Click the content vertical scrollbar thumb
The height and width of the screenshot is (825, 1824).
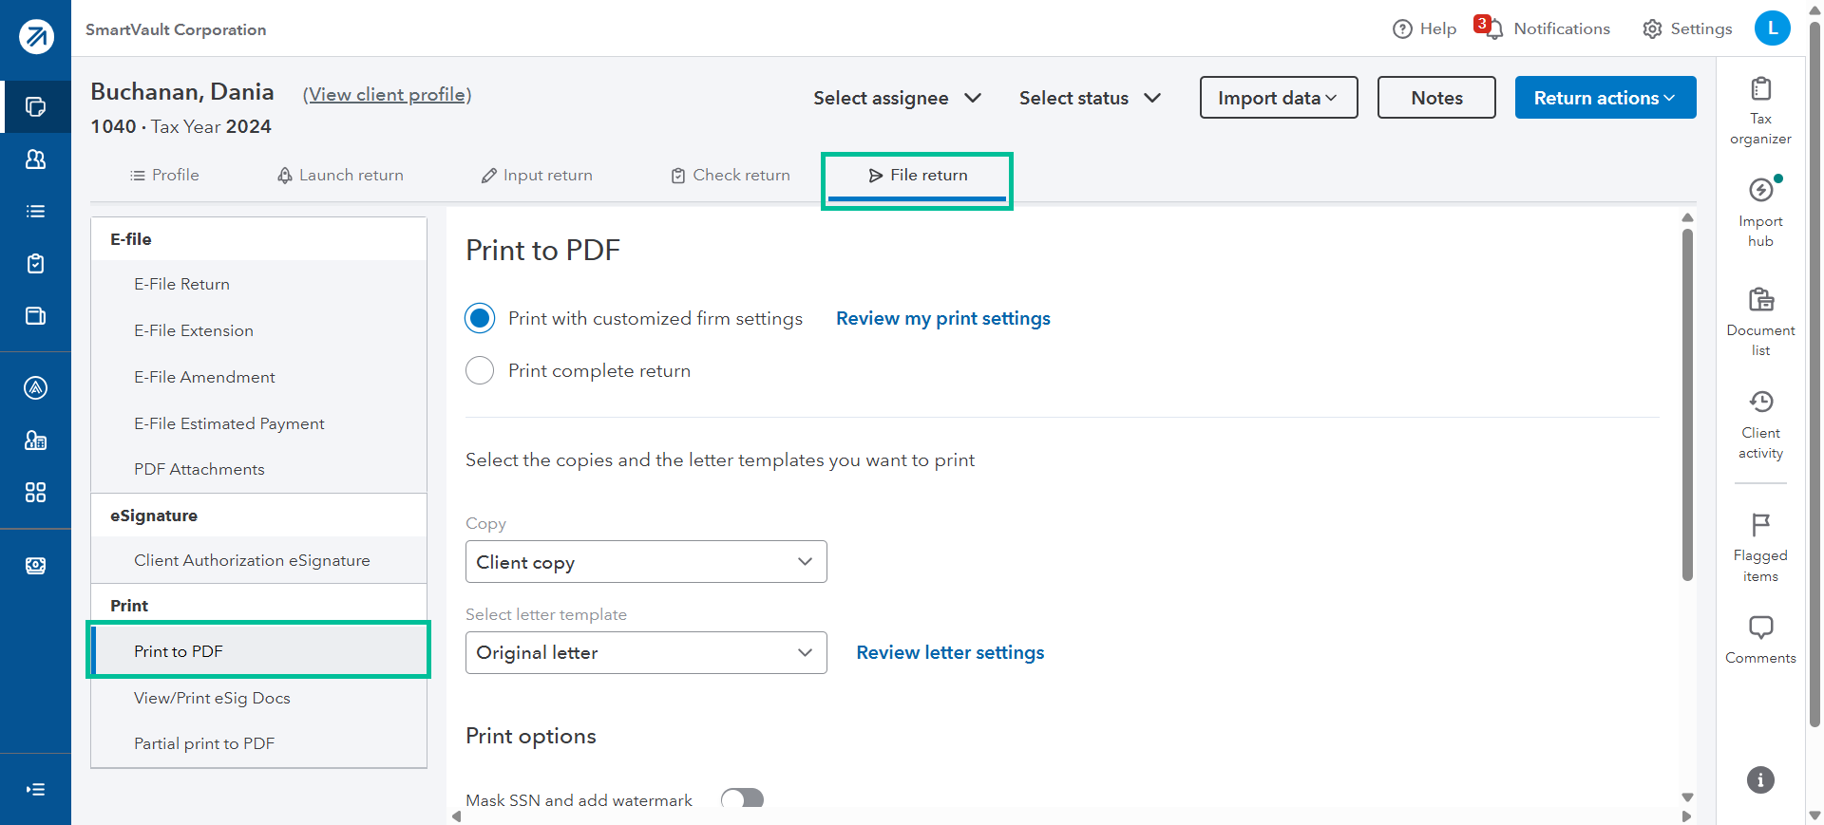click(x=1687, y=404)
